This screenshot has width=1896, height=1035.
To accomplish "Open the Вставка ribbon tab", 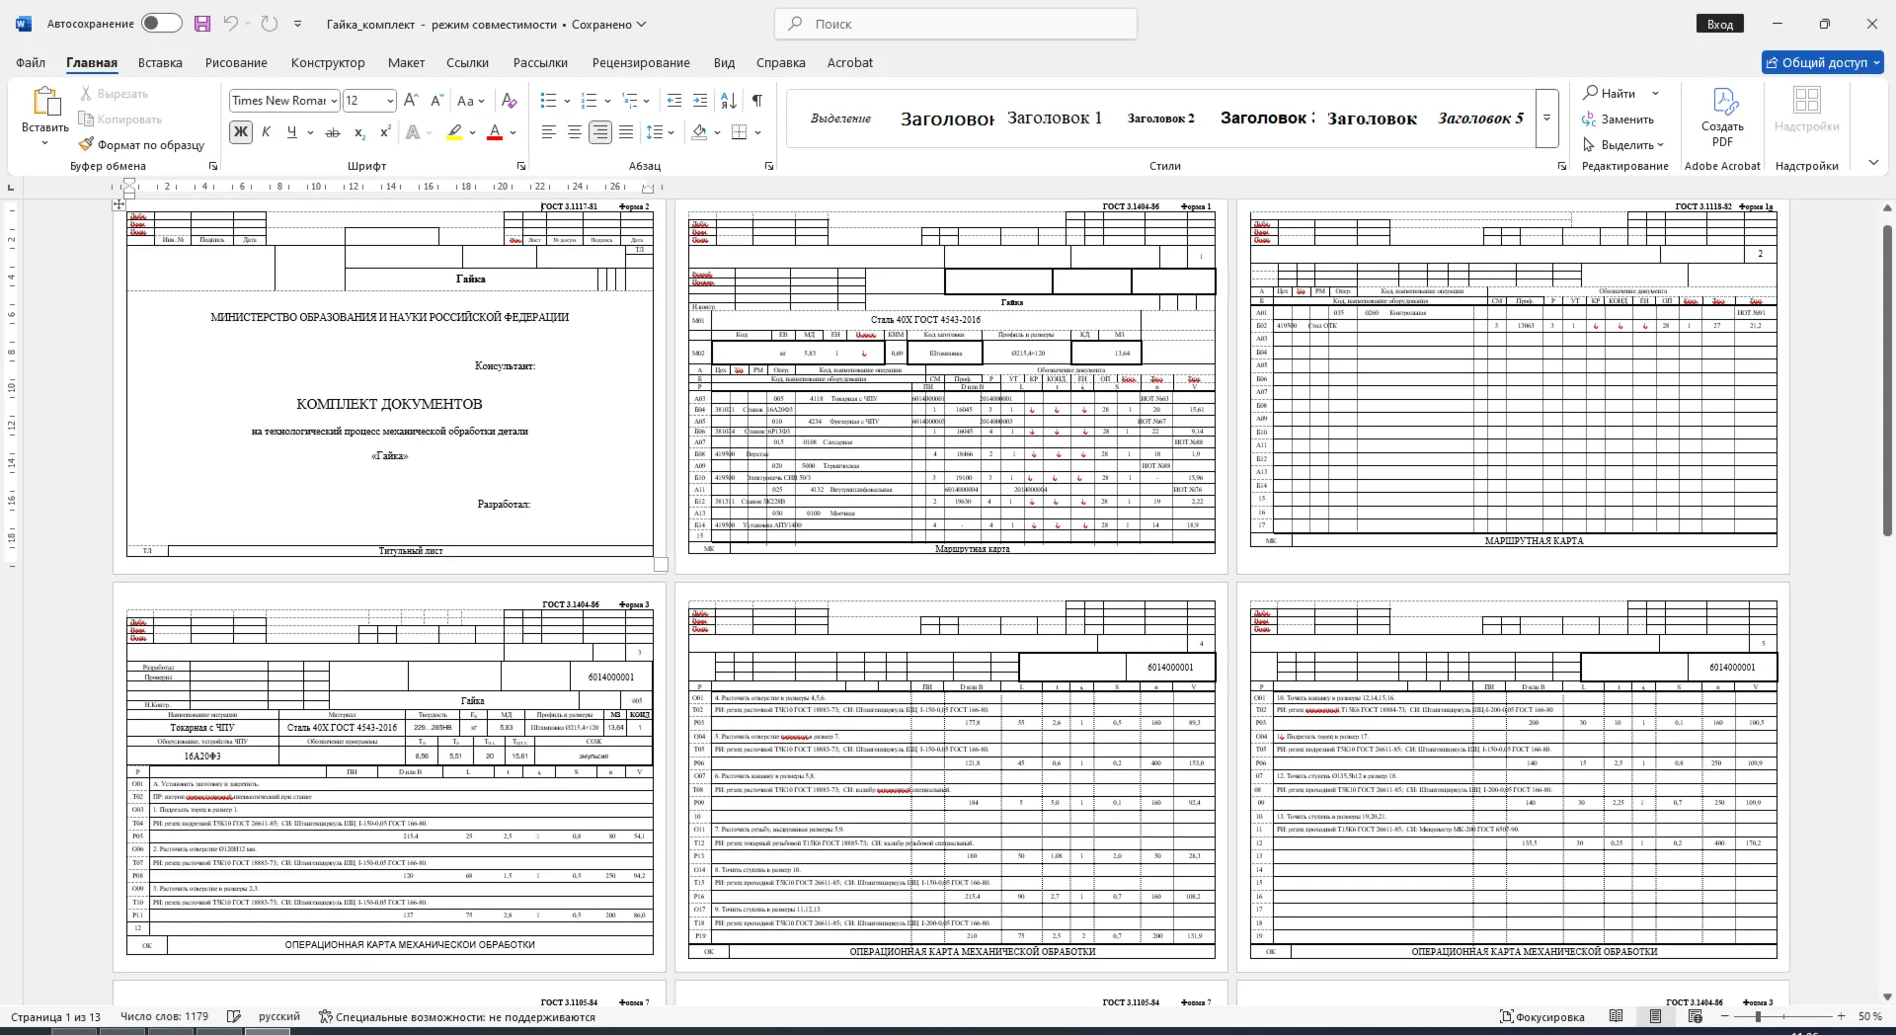I will [160, 62].
